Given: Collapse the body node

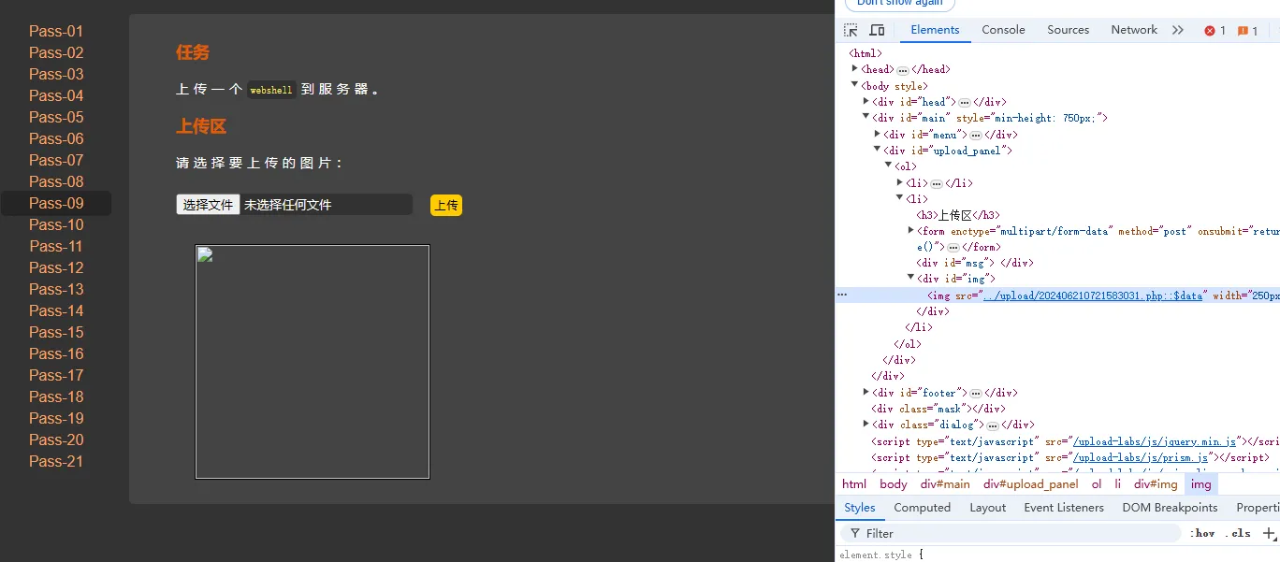Looking at the screenshot, I should [855, 85].
